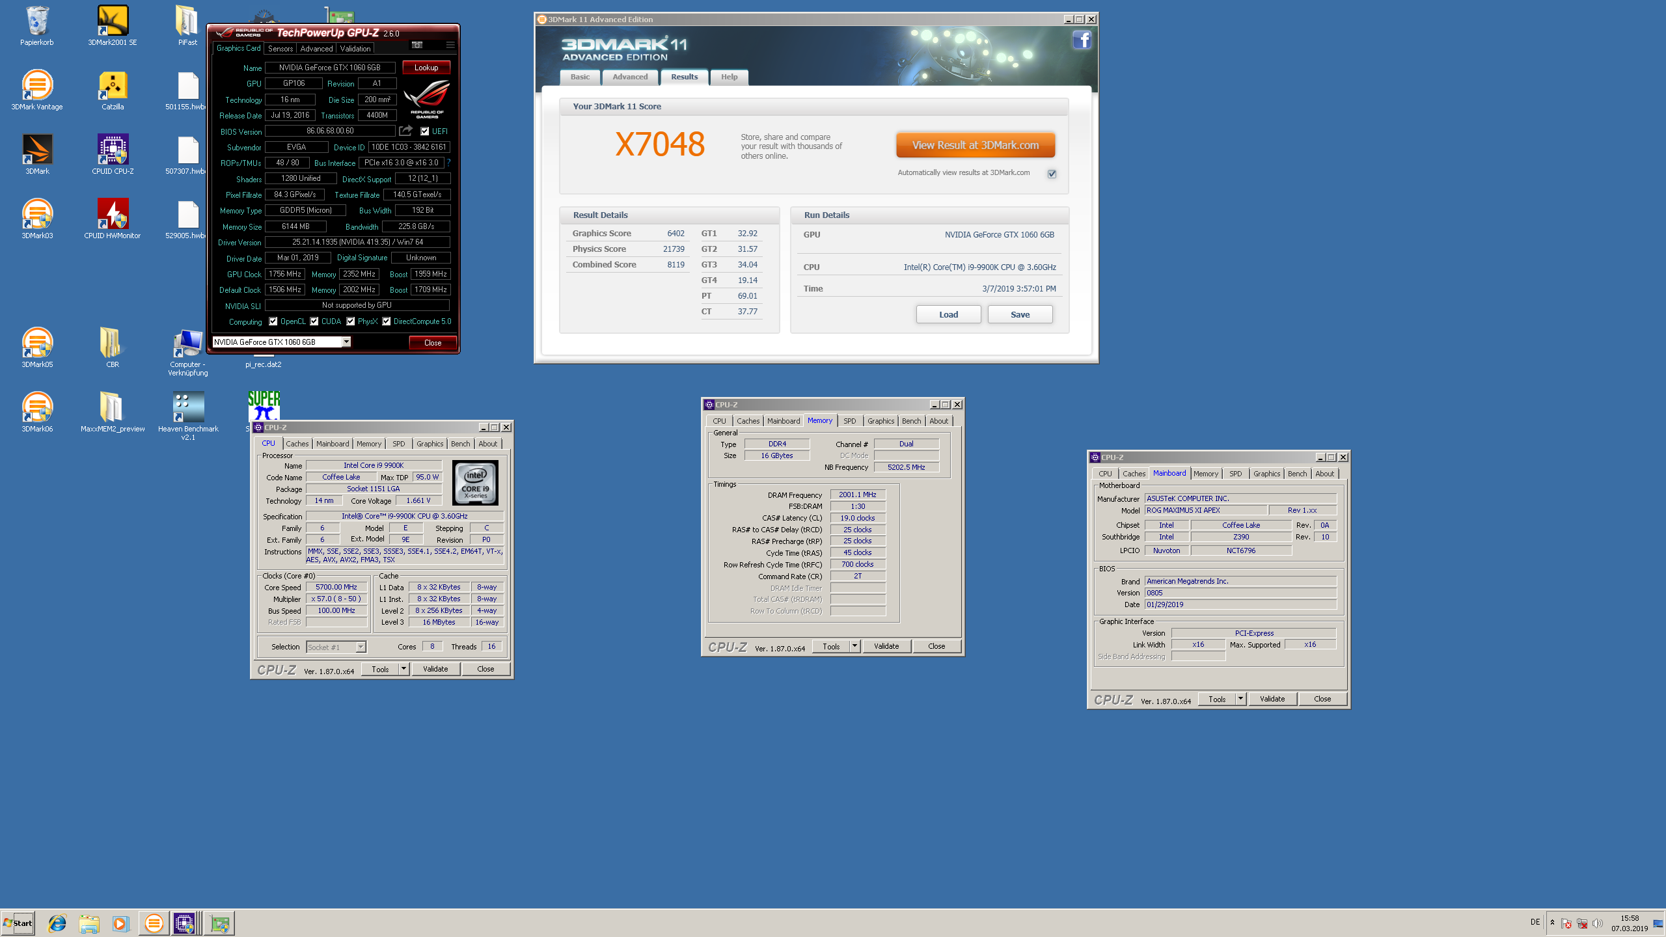Open the GPU selection dropdown in GPU-Z

click(x=346, y=342)
